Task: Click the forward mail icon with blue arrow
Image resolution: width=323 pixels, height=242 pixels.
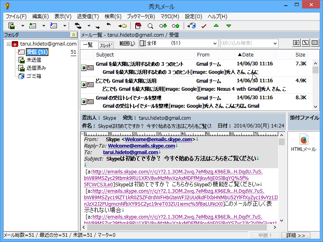Action: pyautogui.click(x=54, y=26)
